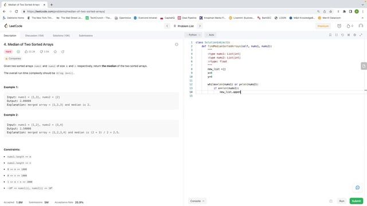Screen dimensions: 367x206
Task: Open the editor shortcuts icon
Action: click(x=349, y=35)
